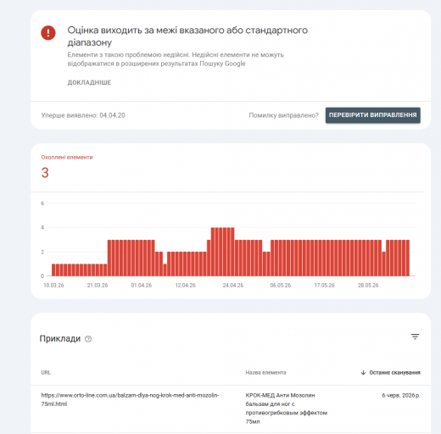Click ПЕРЕВІРИТИ ВИПРАВЛЕННЯ button
This screenshot has height=434, width=441.
pos(372,115)
